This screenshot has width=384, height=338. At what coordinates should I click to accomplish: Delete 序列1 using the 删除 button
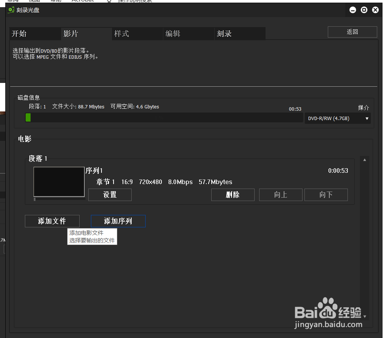click(233, 195)
